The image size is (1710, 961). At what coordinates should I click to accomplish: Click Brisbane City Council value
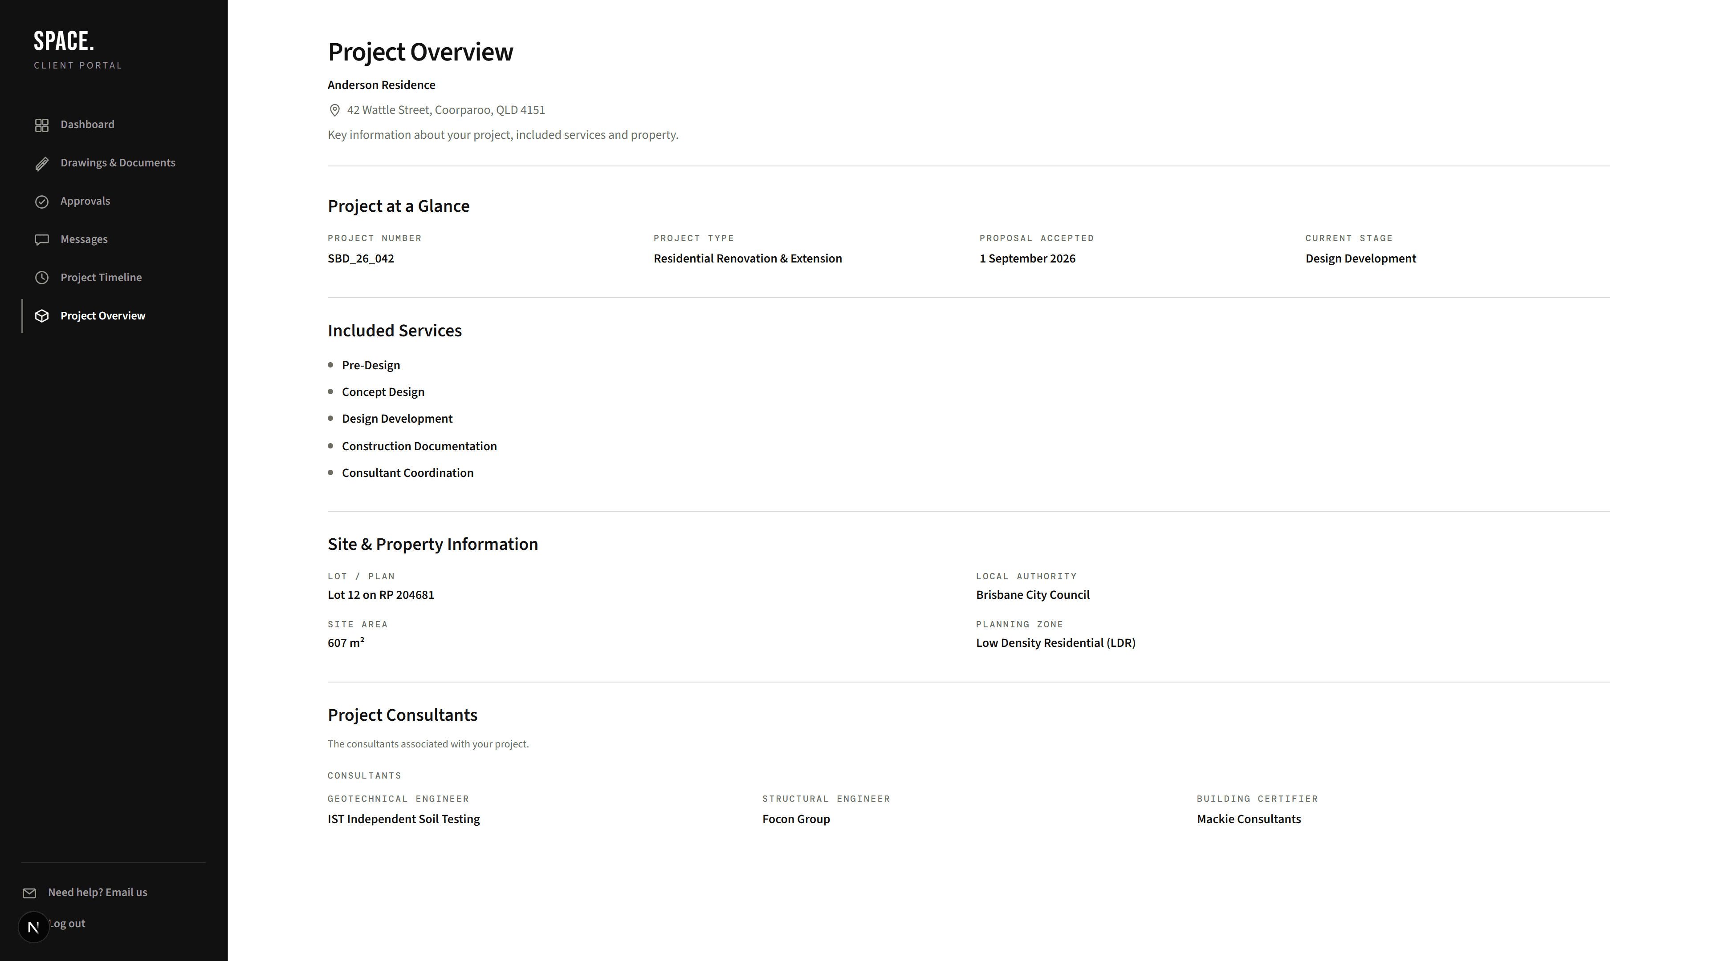point(1032,595)
